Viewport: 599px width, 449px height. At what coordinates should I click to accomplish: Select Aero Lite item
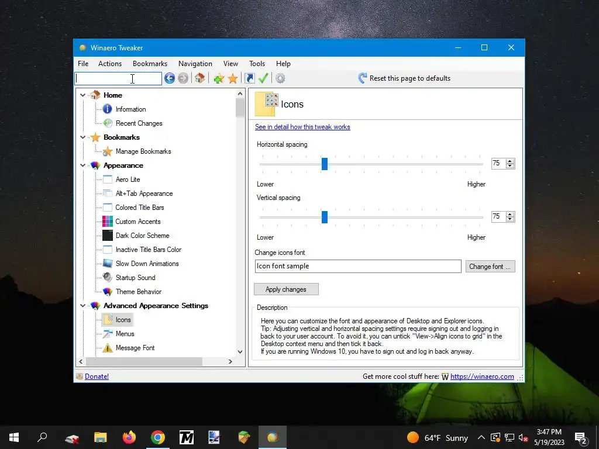pos(128,179)
